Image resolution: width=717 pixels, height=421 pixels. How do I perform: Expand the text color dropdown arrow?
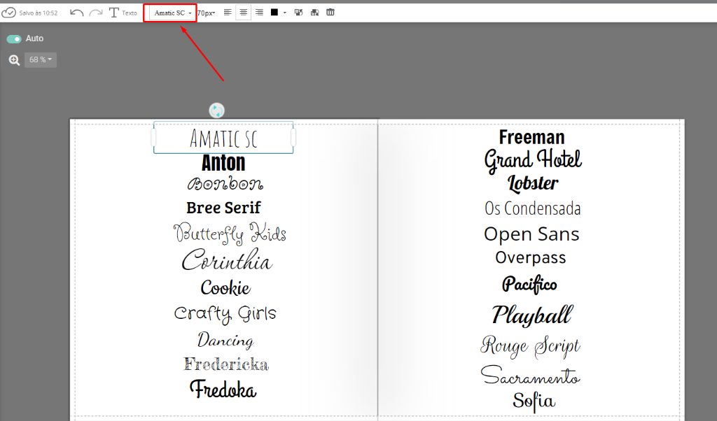coord(284,13)
